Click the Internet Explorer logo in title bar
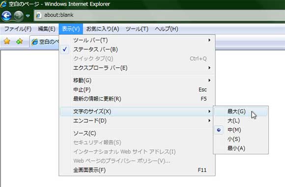 tap(3, 4)
